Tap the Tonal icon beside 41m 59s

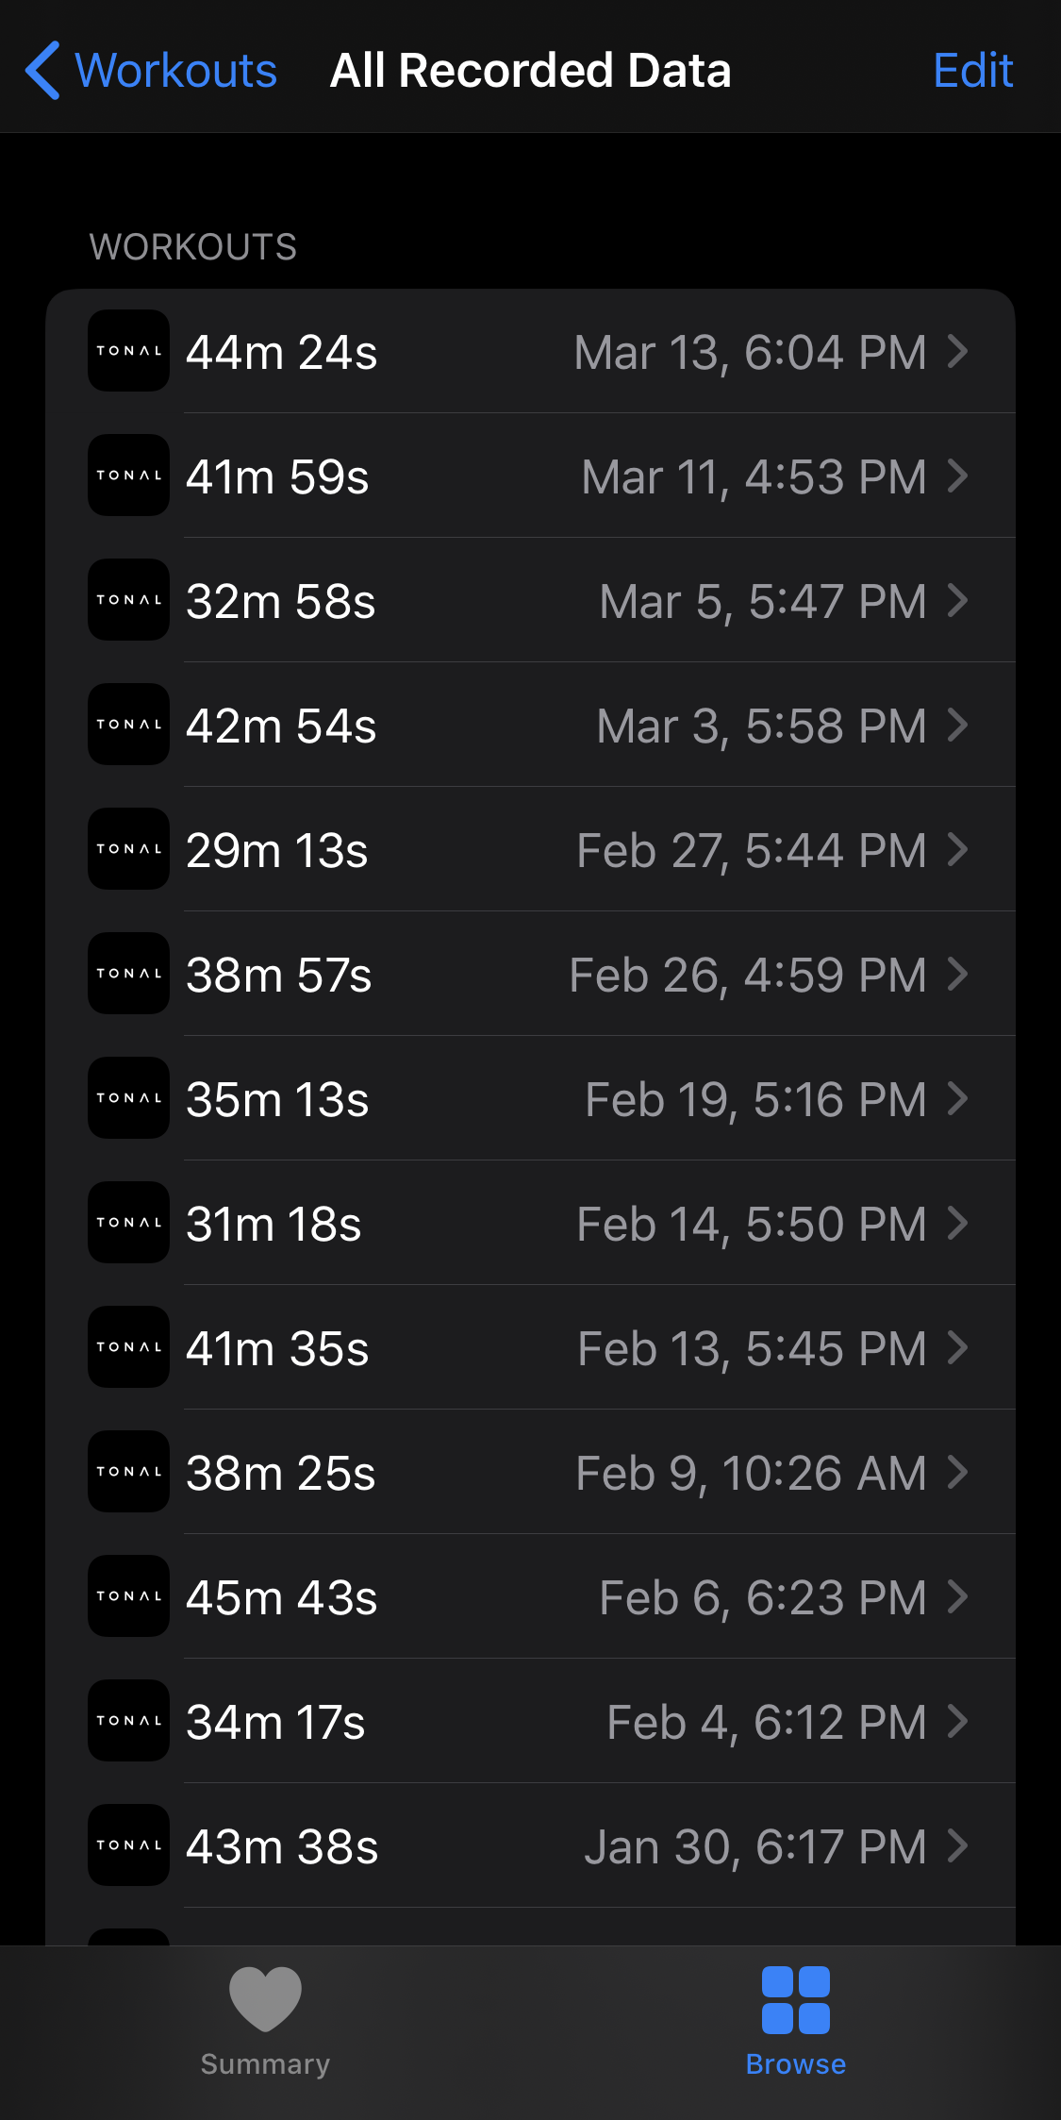tap(129, 476)
